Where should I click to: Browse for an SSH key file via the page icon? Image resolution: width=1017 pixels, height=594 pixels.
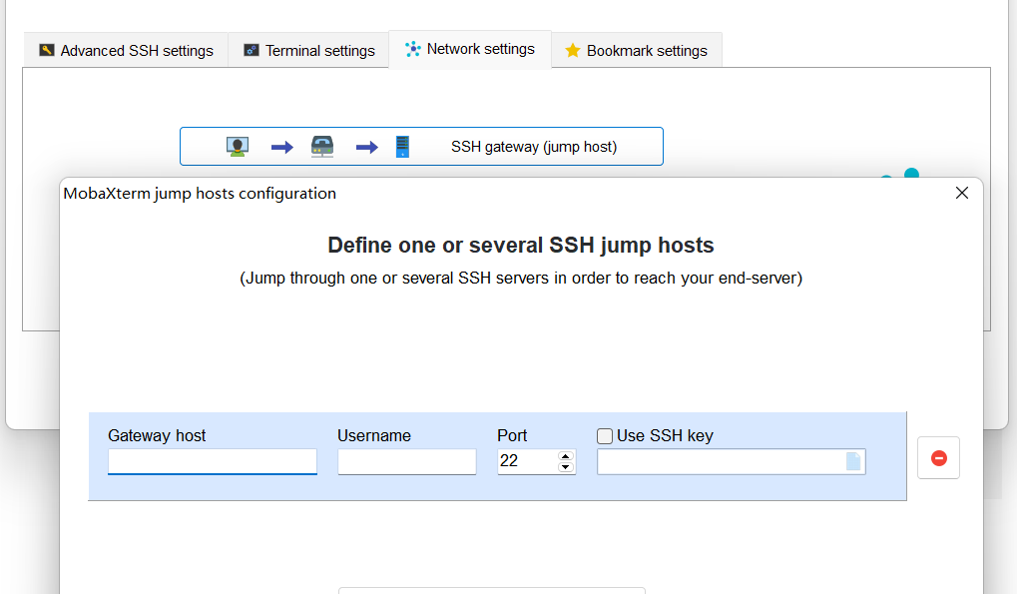(x=853, y=461)
